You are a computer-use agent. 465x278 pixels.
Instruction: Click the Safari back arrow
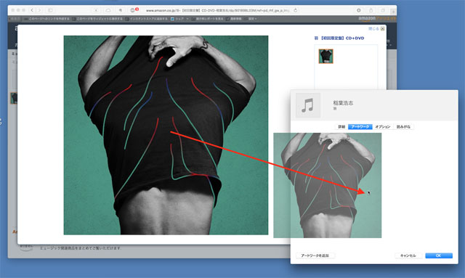[32, 10]
